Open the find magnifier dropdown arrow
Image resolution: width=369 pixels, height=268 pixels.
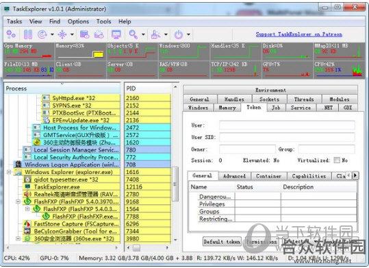pos(143,34)
